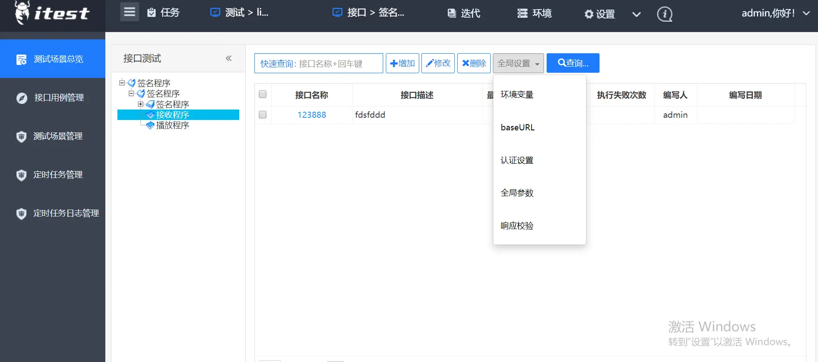Select the root 签名程序 tree item
The height and width of the screenshot is (362, 818).
pos(154,83)
